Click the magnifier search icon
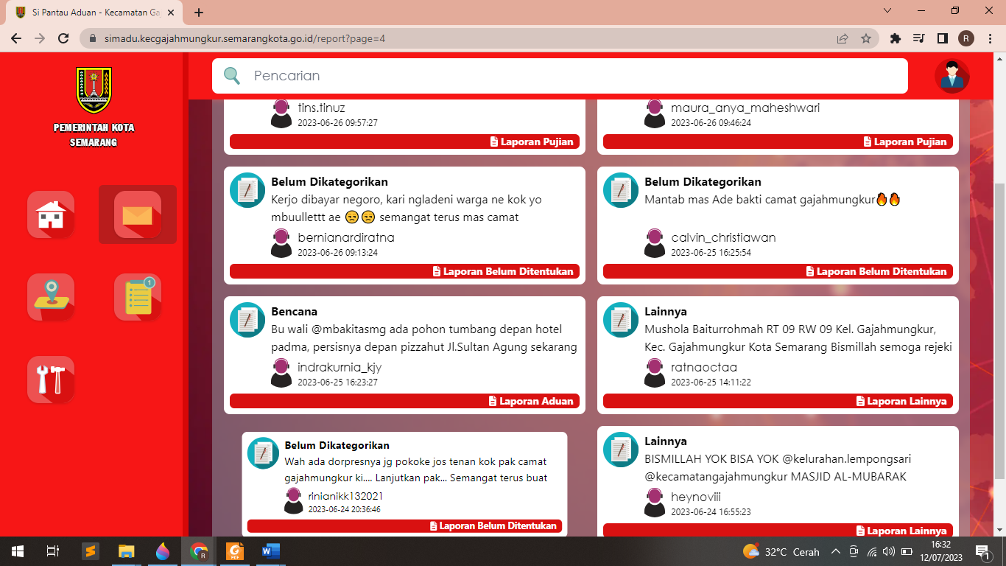Viewport: 1006px width, 566px height. (232, 76)
